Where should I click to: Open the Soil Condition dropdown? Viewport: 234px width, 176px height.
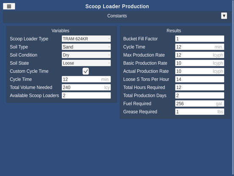[86, 55]
